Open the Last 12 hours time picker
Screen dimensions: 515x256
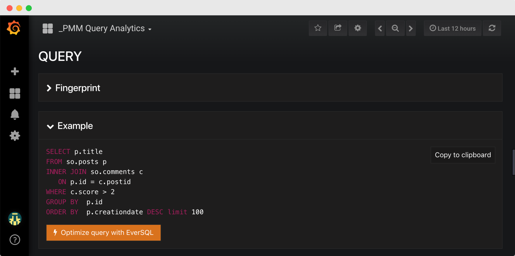[452, 28]
